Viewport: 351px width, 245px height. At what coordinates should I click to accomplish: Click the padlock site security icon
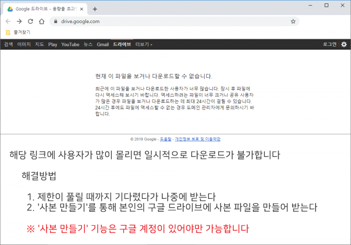pos(56,21)
